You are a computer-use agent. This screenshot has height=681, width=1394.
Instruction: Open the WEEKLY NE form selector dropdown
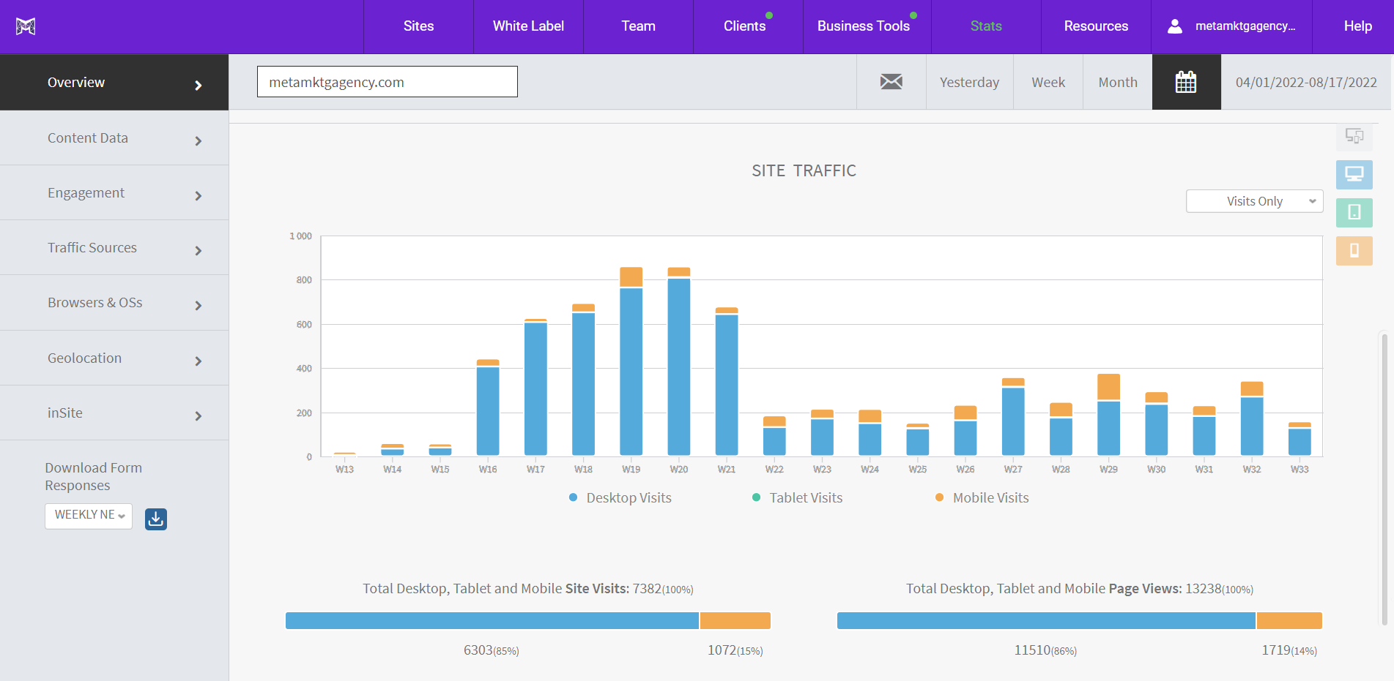click(x=88, y=516)
